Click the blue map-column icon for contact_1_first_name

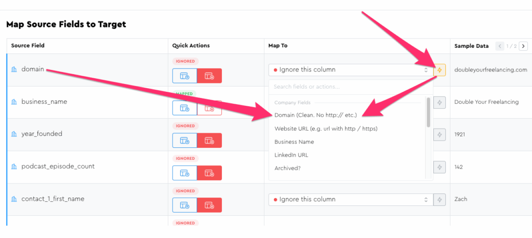185,205
